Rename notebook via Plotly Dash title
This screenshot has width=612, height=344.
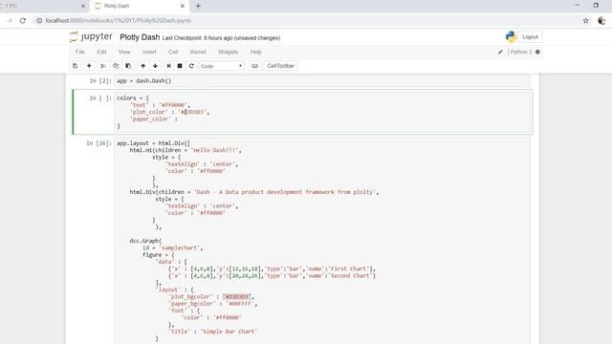coord(140,37)
